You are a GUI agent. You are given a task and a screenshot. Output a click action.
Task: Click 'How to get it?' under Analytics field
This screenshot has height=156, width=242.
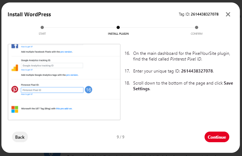tap(27, 70)
